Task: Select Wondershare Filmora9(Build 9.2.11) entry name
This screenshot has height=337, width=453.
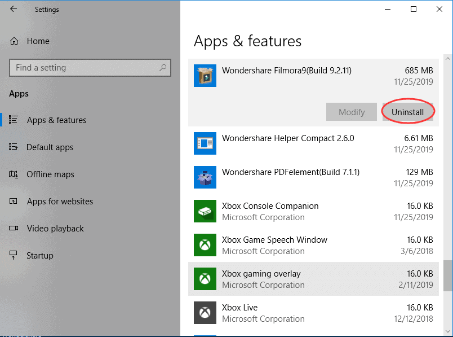Action: tap(287, 71)
